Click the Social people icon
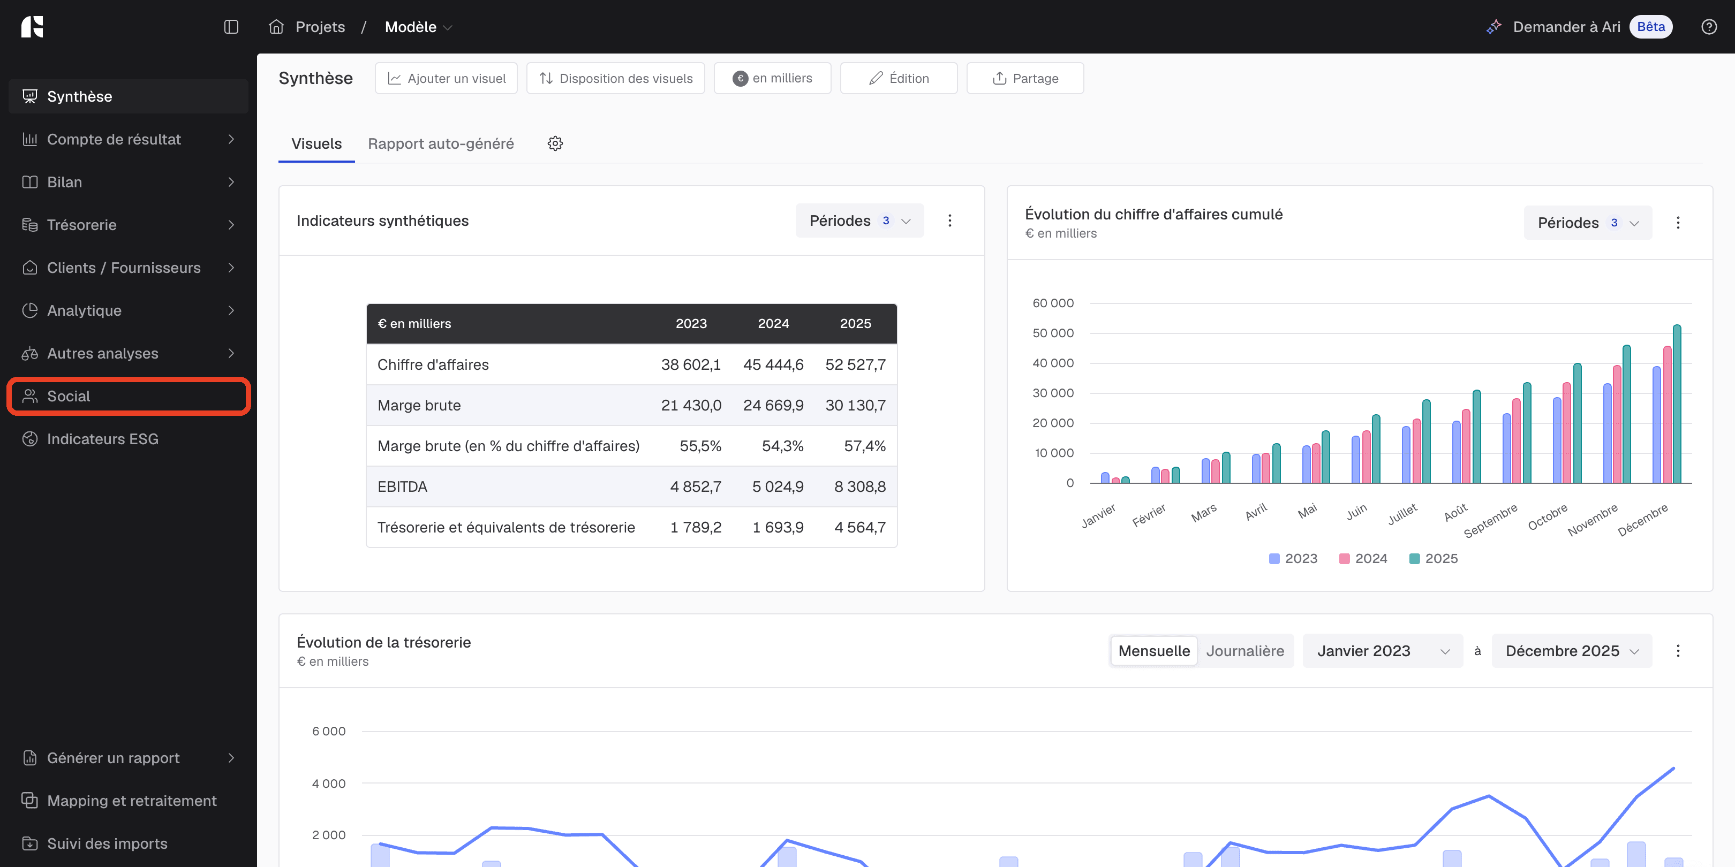The height and width of the screenshot is (867, 1735). tap(29, 396)
